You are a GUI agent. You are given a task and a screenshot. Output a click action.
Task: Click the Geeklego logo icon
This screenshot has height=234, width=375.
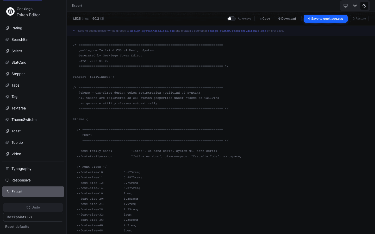pos(10,11)
